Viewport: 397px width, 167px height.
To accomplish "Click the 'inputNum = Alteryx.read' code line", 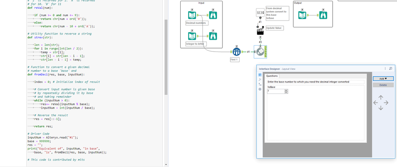I will [53, 137].
